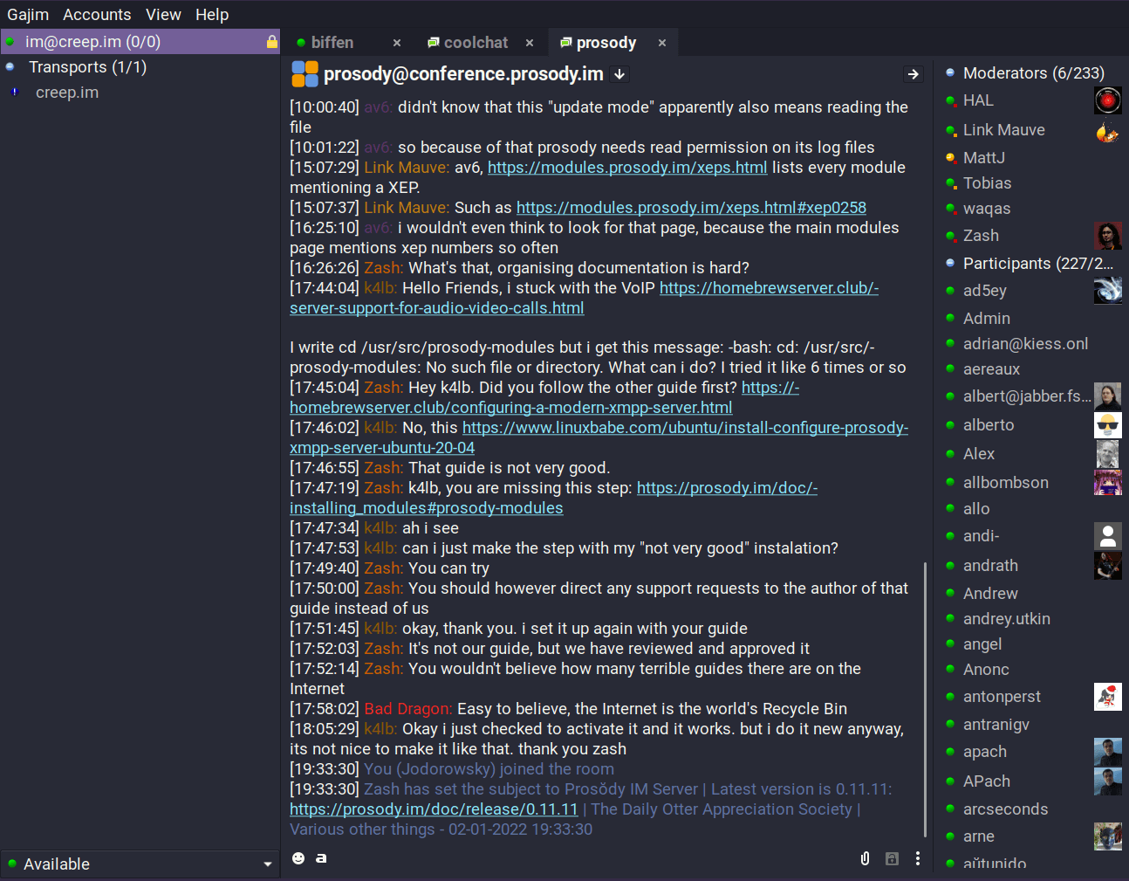1129x881 pixels.
Task: Open the prosody.im/doc/release/0.11.11 link
Action: point(434,809)
